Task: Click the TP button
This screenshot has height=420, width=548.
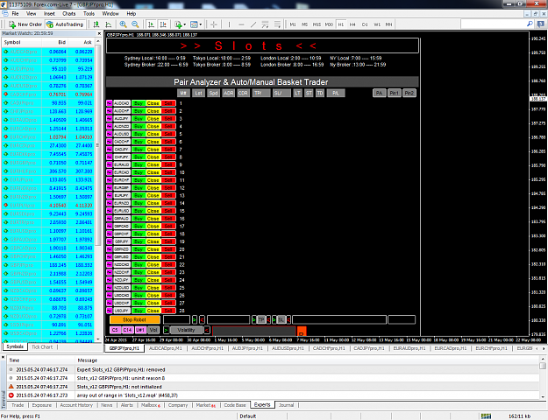Action: pyautogui.click(x=261, y=319)
